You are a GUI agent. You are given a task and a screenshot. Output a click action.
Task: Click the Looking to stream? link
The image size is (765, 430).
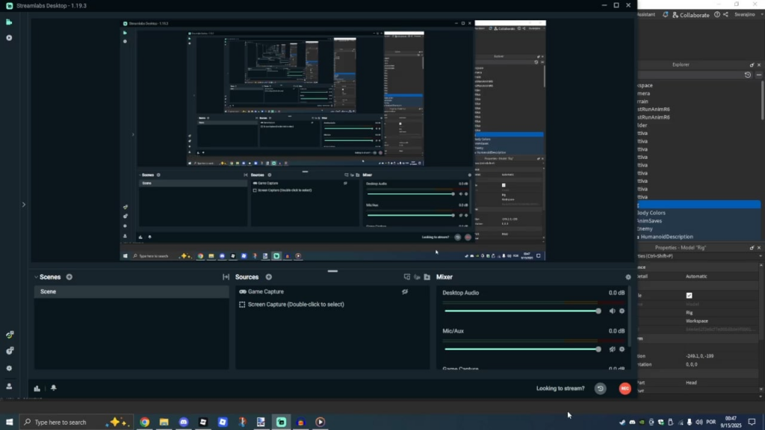[560, 388]
